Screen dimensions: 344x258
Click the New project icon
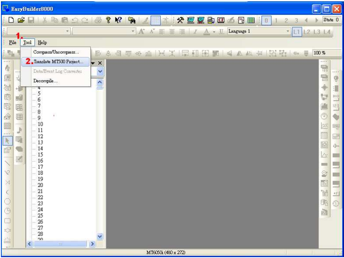coord(11,20)
